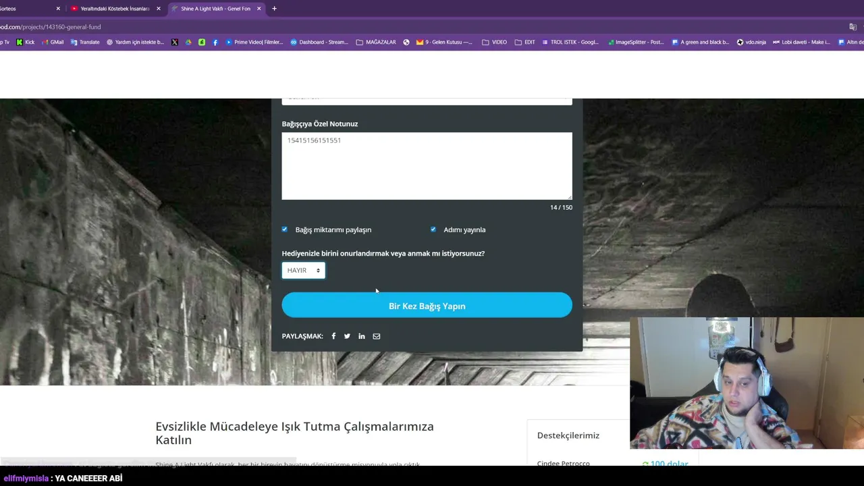This screenshot has width=864, height=486.
Task: Toggle 'Adımı yayınla' checkbox
Action: tap(433, 230)
